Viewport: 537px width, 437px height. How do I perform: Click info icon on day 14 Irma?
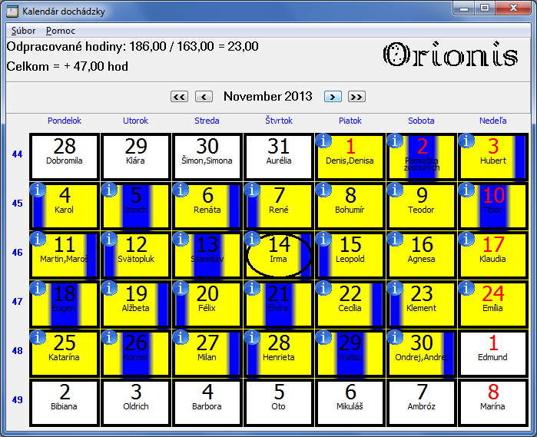pyautogui.click(x=252, y=239)
